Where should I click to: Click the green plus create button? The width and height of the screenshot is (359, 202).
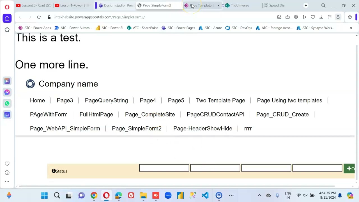(349, 168)
